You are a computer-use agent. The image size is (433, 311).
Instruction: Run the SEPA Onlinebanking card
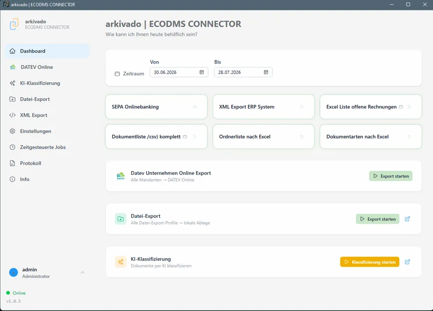click(156, 106)
